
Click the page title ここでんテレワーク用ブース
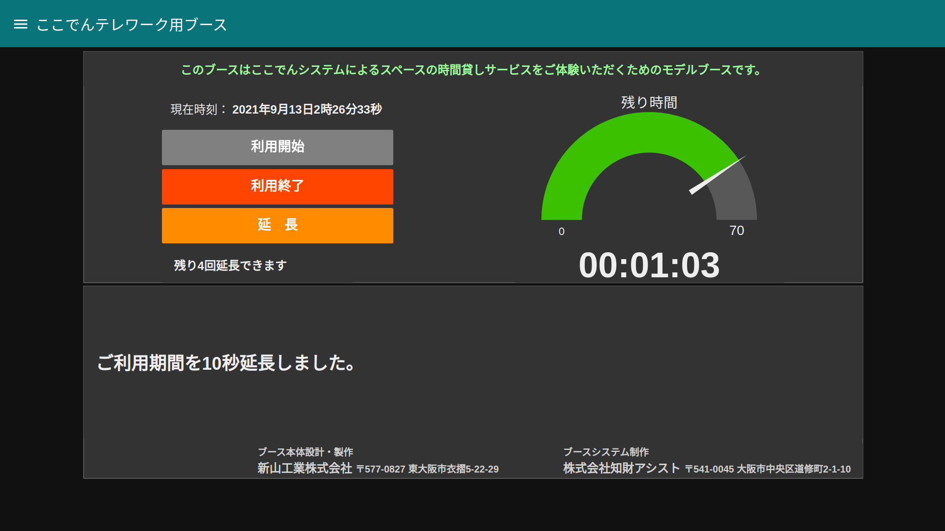pos(131,25)
